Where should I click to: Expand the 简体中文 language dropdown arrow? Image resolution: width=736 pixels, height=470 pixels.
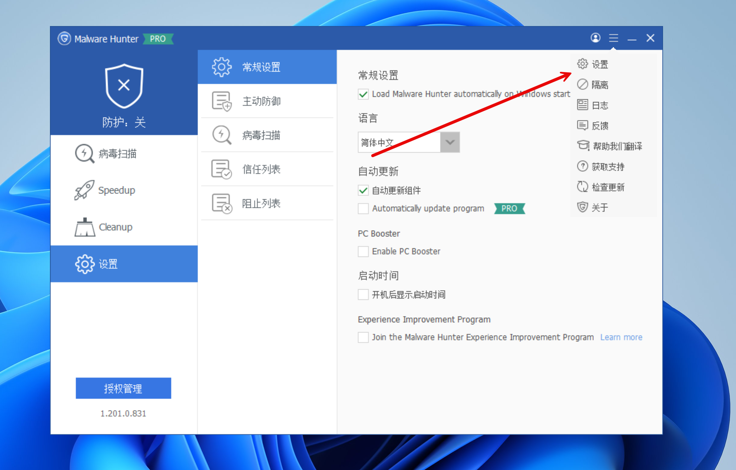point(450,142)
